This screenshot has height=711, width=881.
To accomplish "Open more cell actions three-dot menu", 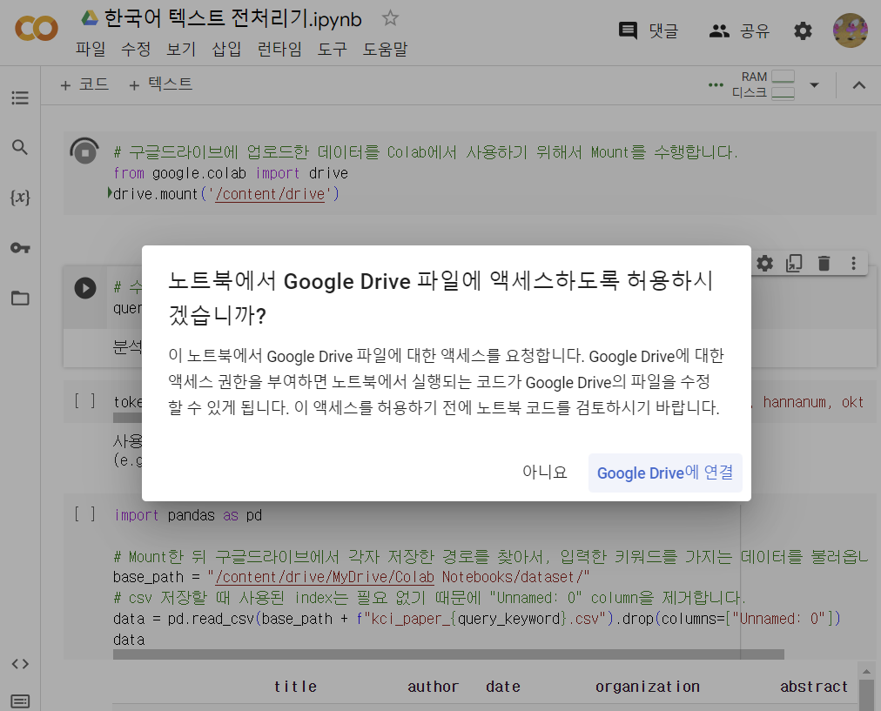I will pos(853,263).
